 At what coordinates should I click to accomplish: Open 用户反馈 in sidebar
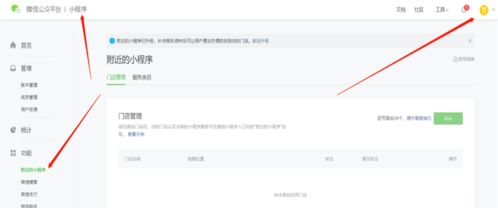point(29,109)
